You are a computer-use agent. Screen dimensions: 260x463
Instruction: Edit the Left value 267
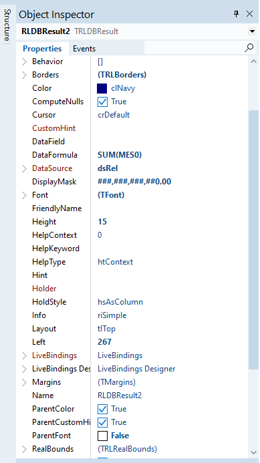pos(104,342)
